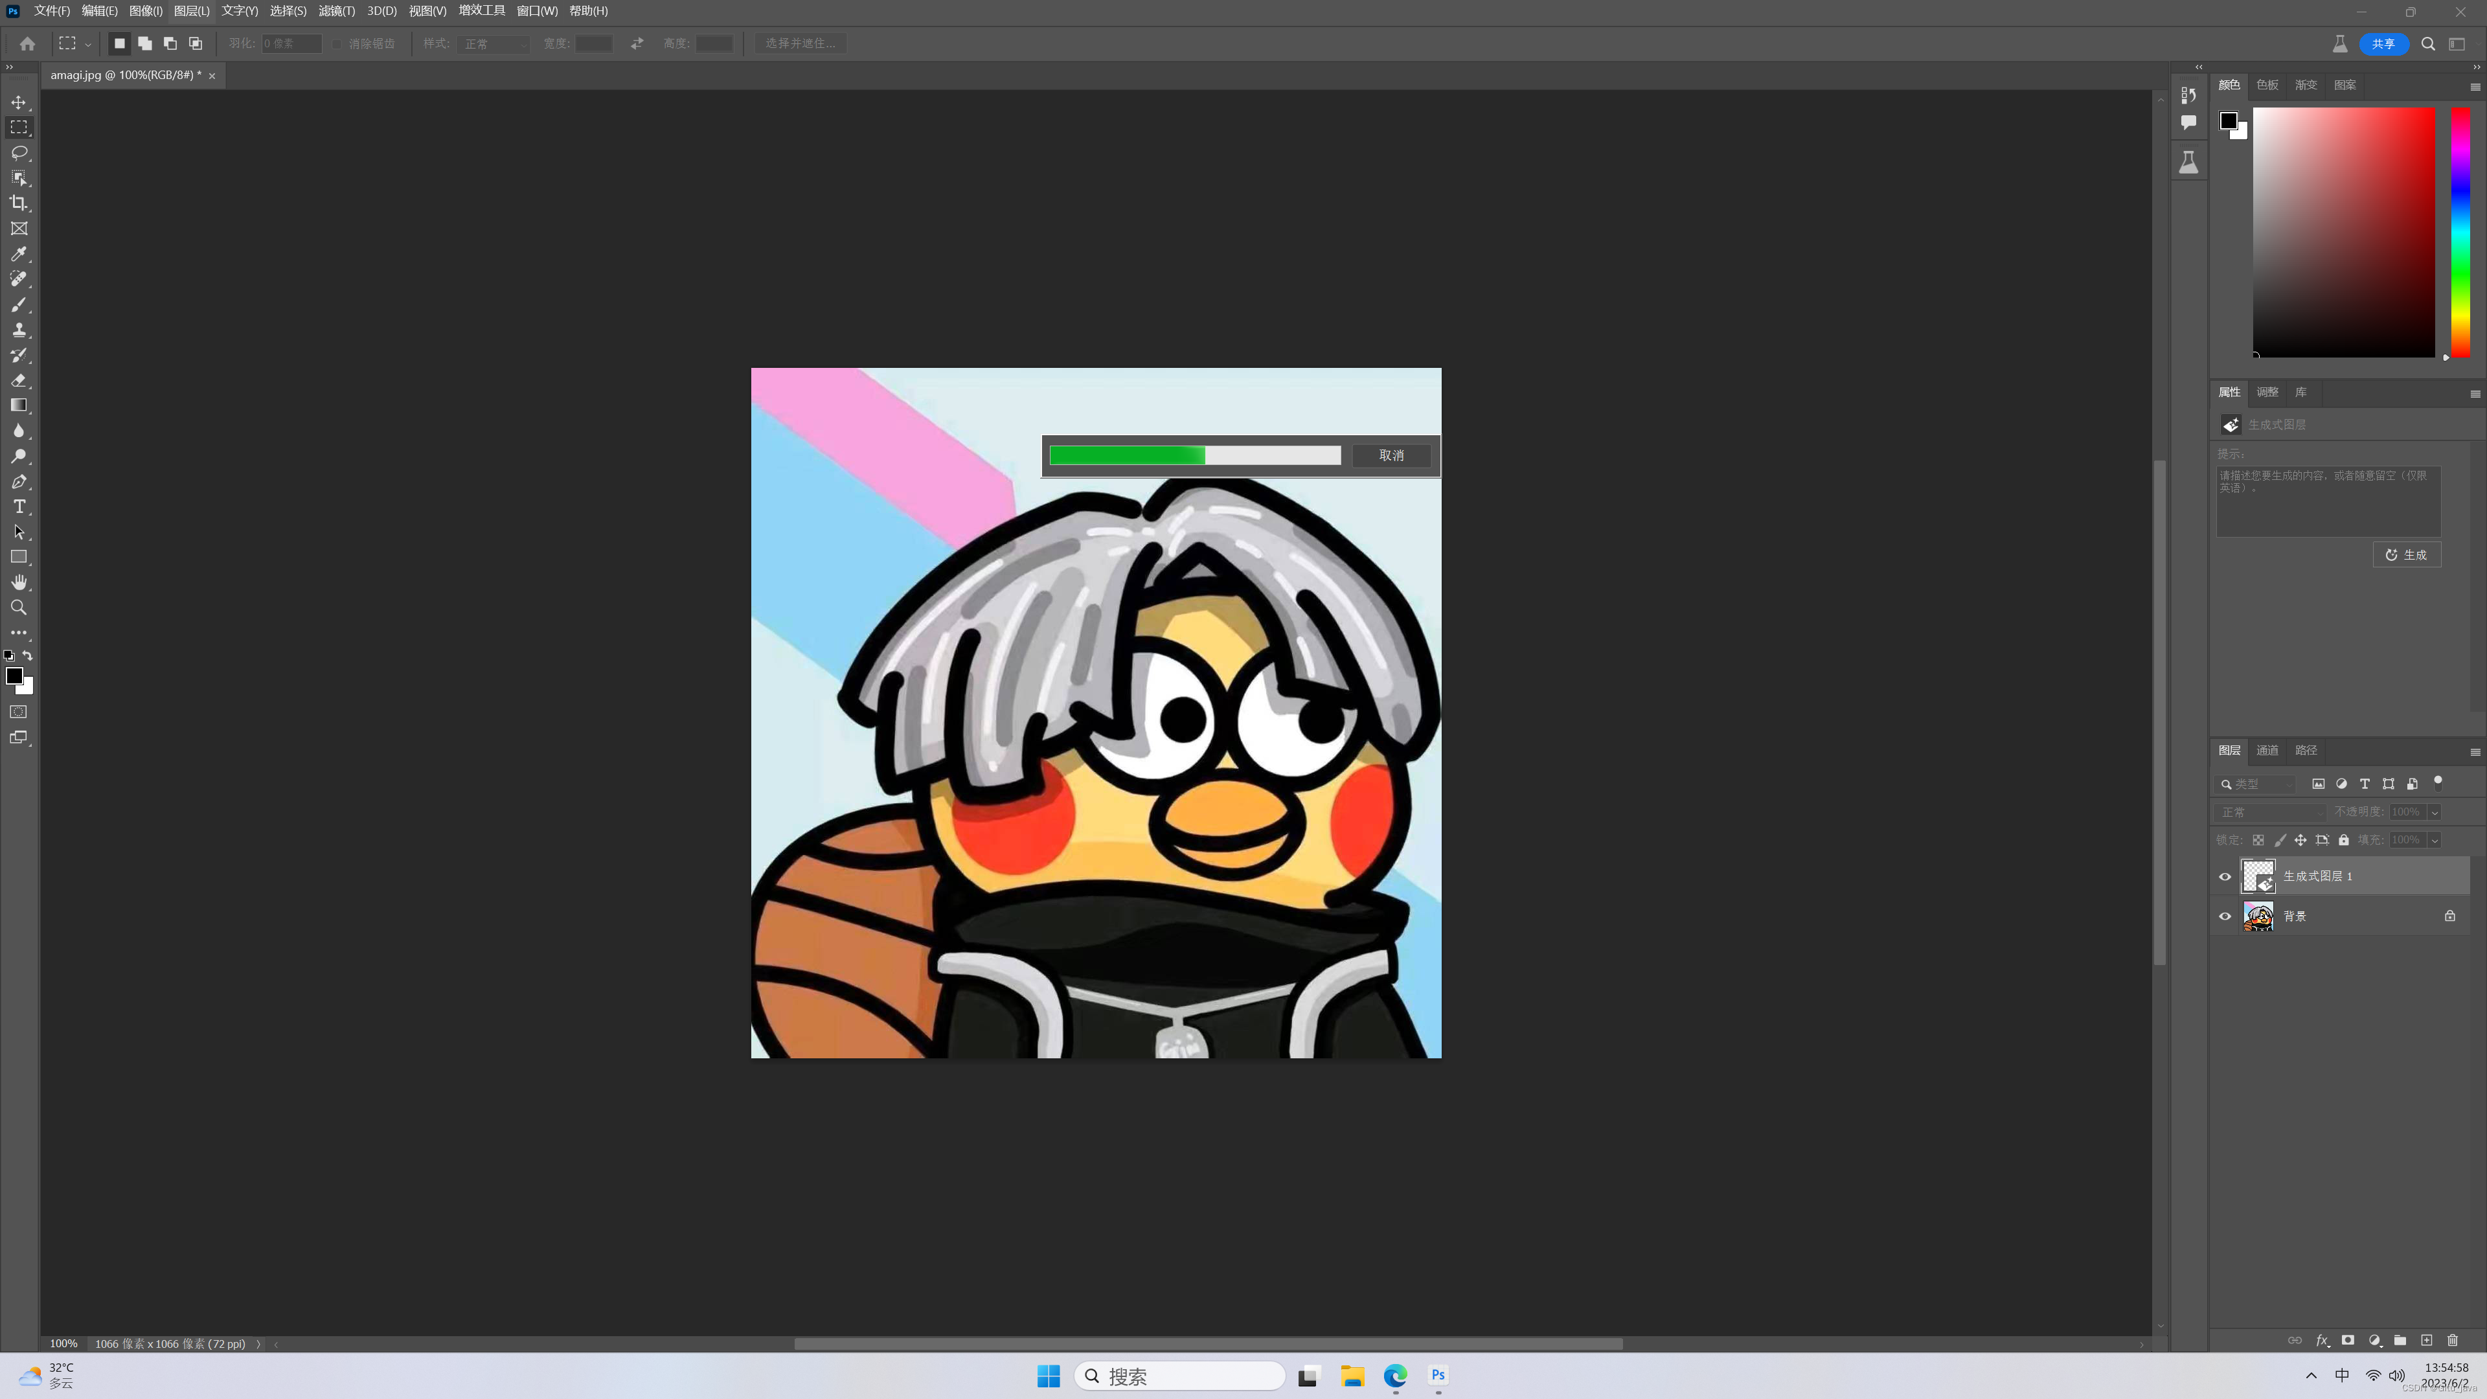The width and height of the screenshot is (2487, 1399).
Task: Select the Eyedropper tool
Action: coord(18,254)
